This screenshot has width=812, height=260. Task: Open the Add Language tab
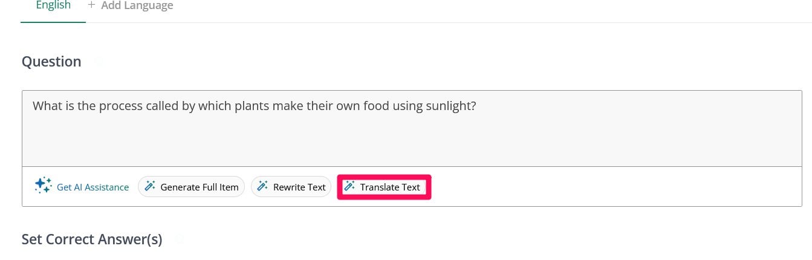pyautogui.click(x=130, y=7)
